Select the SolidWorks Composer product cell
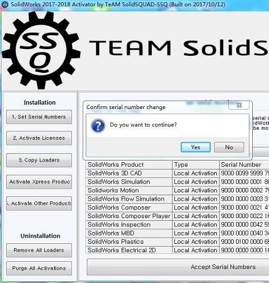Screen dimensions: 269x283 129,207
